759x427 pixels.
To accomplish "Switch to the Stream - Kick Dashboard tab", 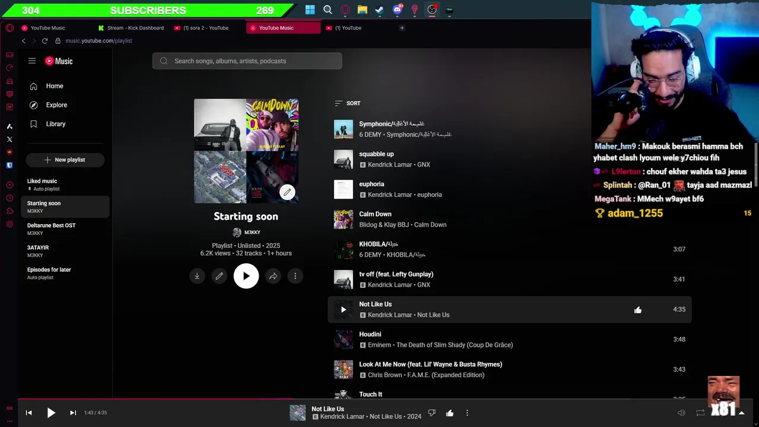I will tap(130, 28).
